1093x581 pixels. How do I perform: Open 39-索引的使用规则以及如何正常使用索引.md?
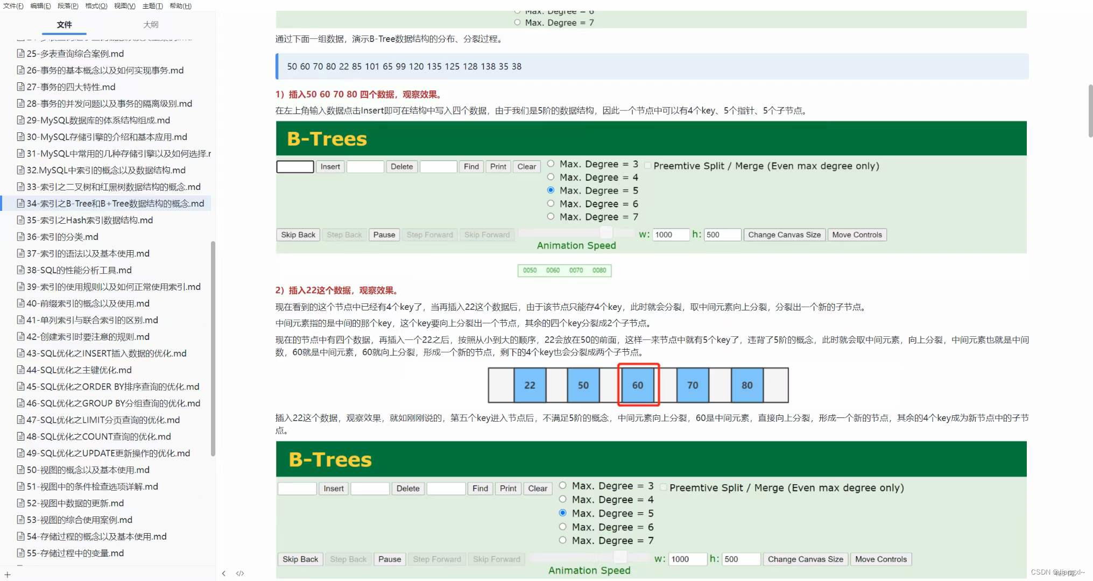(x=114, y=287)
